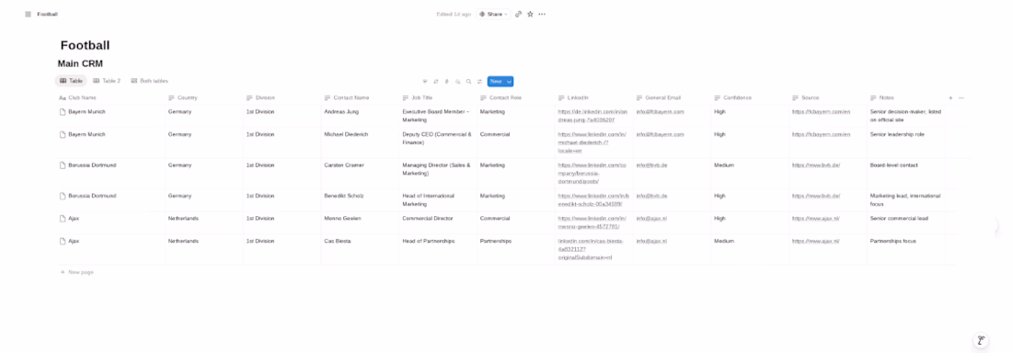
Task: Open page icon of Bayern Munich Michael Diederich row
Action: click(63, 134)
